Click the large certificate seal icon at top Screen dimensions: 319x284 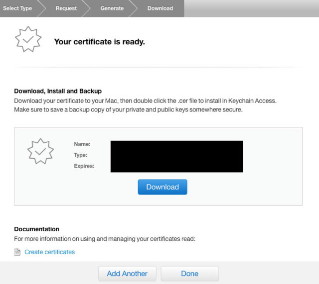pyautogui.click(x=28, y=39)
